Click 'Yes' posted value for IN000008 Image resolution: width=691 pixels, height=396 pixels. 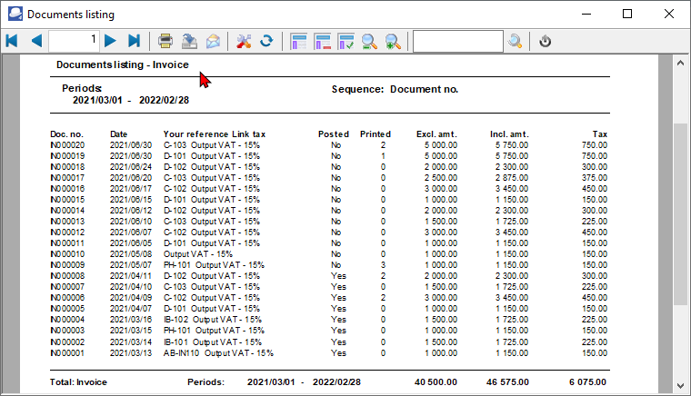coord(338,276)
